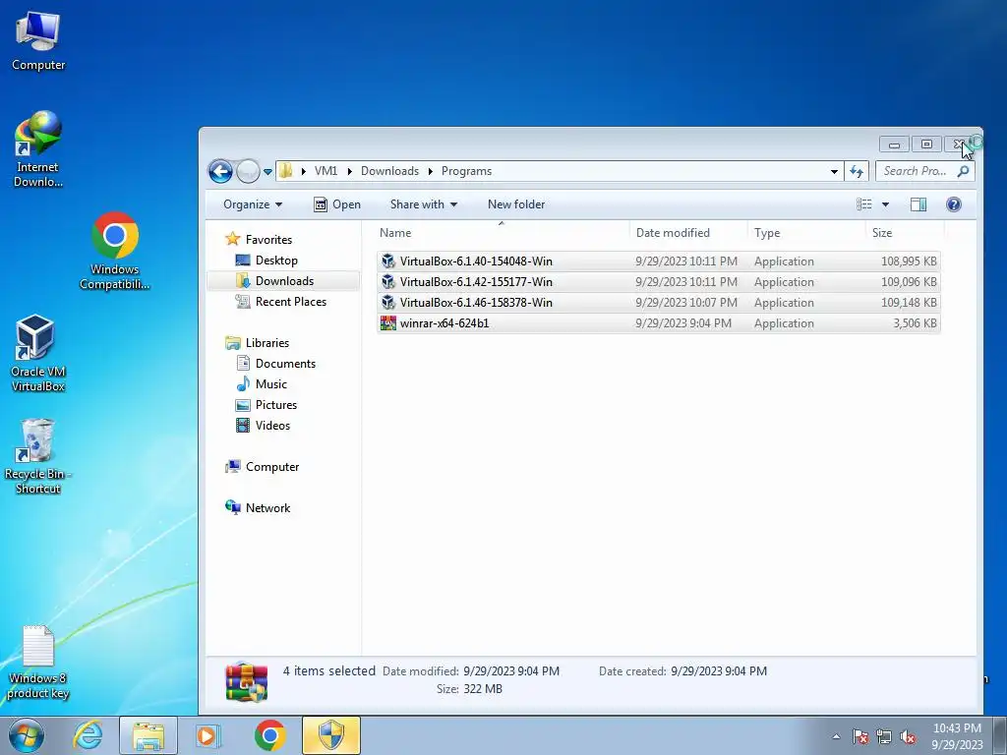Click the 9/29/2023 10:07 PM date cell
The width and height of the screenshot is (1007, 755).
click(x=685, y=303)
